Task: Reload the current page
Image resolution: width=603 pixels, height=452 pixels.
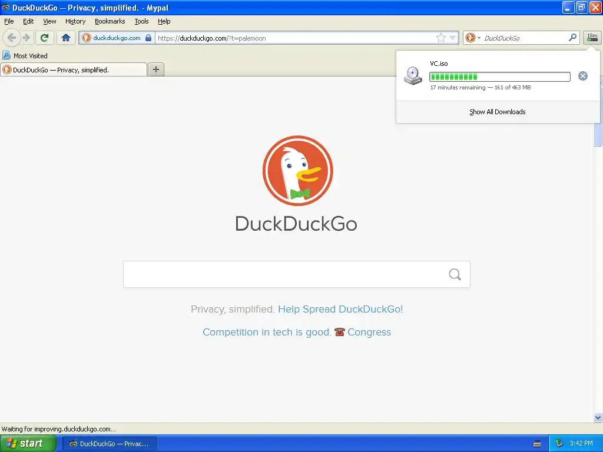Action: [45, 38]
